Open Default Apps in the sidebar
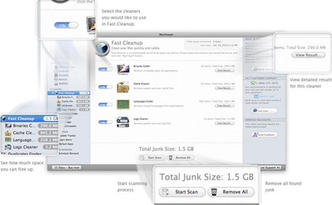The image size is (332, 205). point(66,144)
